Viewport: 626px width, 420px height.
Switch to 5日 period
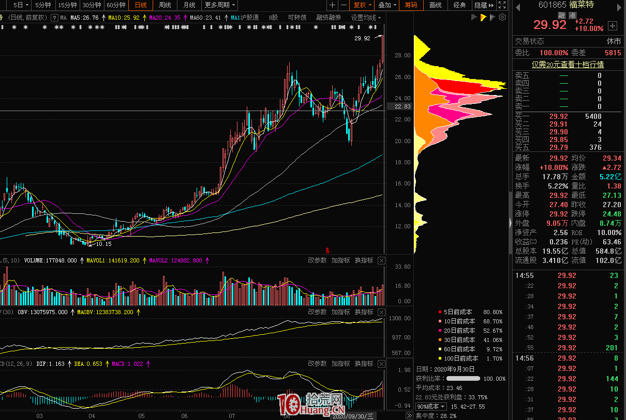20,5
